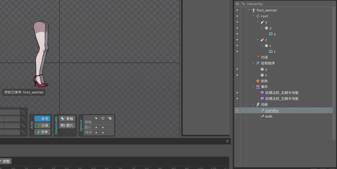Image resolution: width=337 pixels, height=169 pixels.
Task: Click the tag icon in Options panel
Action: coord(109,118)
